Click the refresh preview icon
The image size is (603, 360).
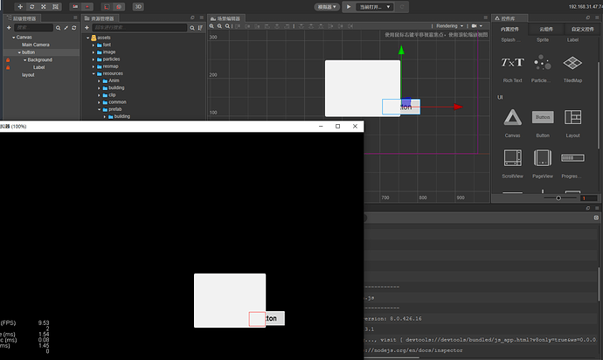pos(402,6)
